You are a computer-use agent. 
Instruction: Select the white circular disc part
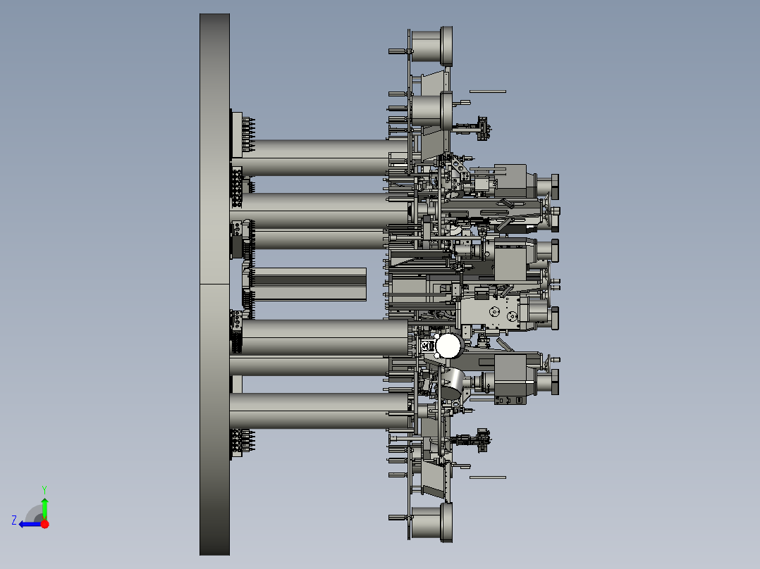click(448, 346)
